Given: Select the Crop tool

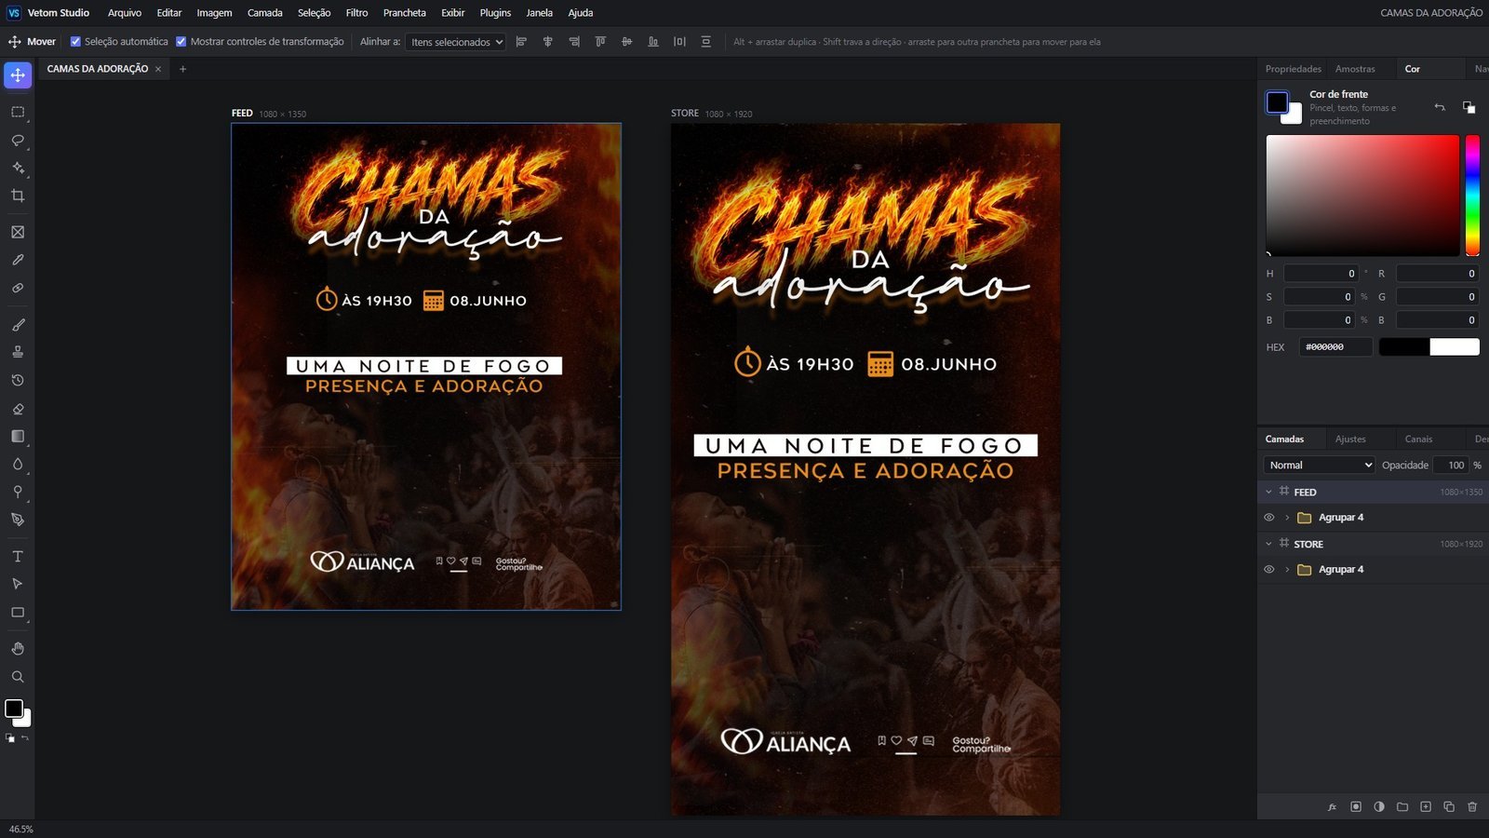Looking at the screenshot, I should click(x=18, y=196).
